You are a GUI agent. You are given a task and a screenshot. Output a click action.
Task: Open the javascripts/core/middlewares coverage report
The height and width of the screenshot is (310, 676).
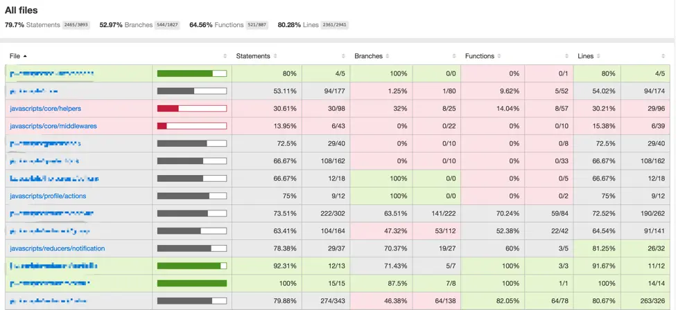click(x=53, y=126)
